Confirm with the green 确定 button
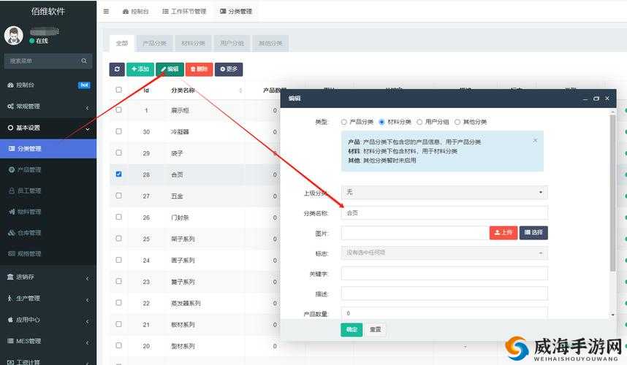This screenshot has height=365, width=627. (x=351, y=329)
